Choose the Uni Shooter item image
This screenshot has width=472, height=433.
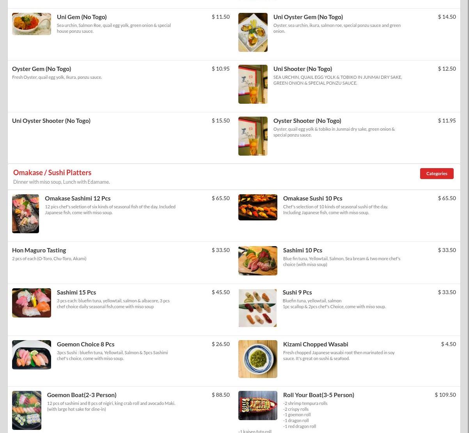coord(253,84)
